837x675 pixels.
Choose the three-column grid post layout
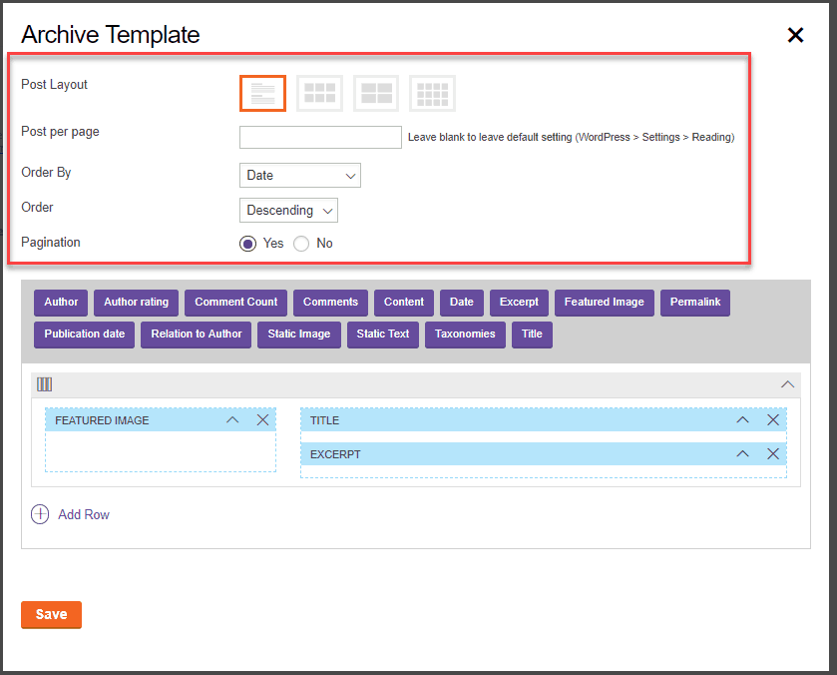(x=319, y=94)
